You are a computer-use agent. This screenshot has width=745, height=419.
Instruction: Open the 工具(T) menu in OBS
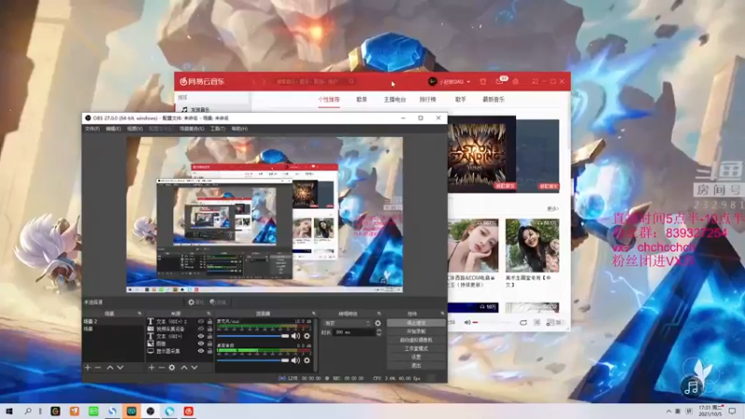pyautogui.click(x=218, y=128)
